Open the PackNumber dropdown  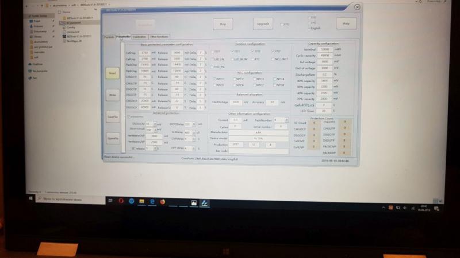[287, 120]
